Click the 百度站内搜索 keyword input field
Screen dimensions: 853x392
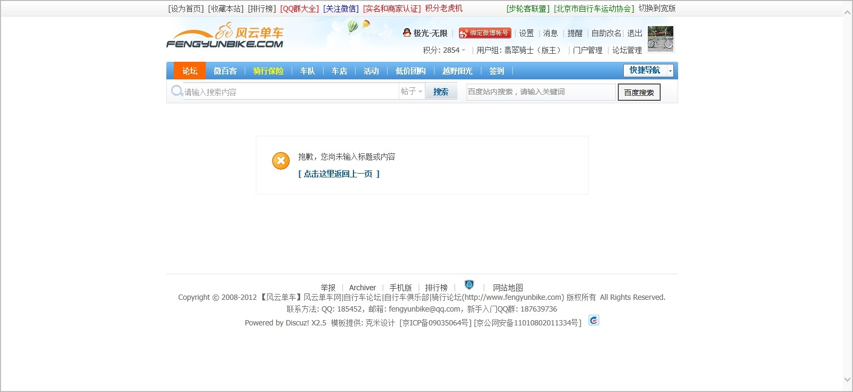click(x=540, y=92)
